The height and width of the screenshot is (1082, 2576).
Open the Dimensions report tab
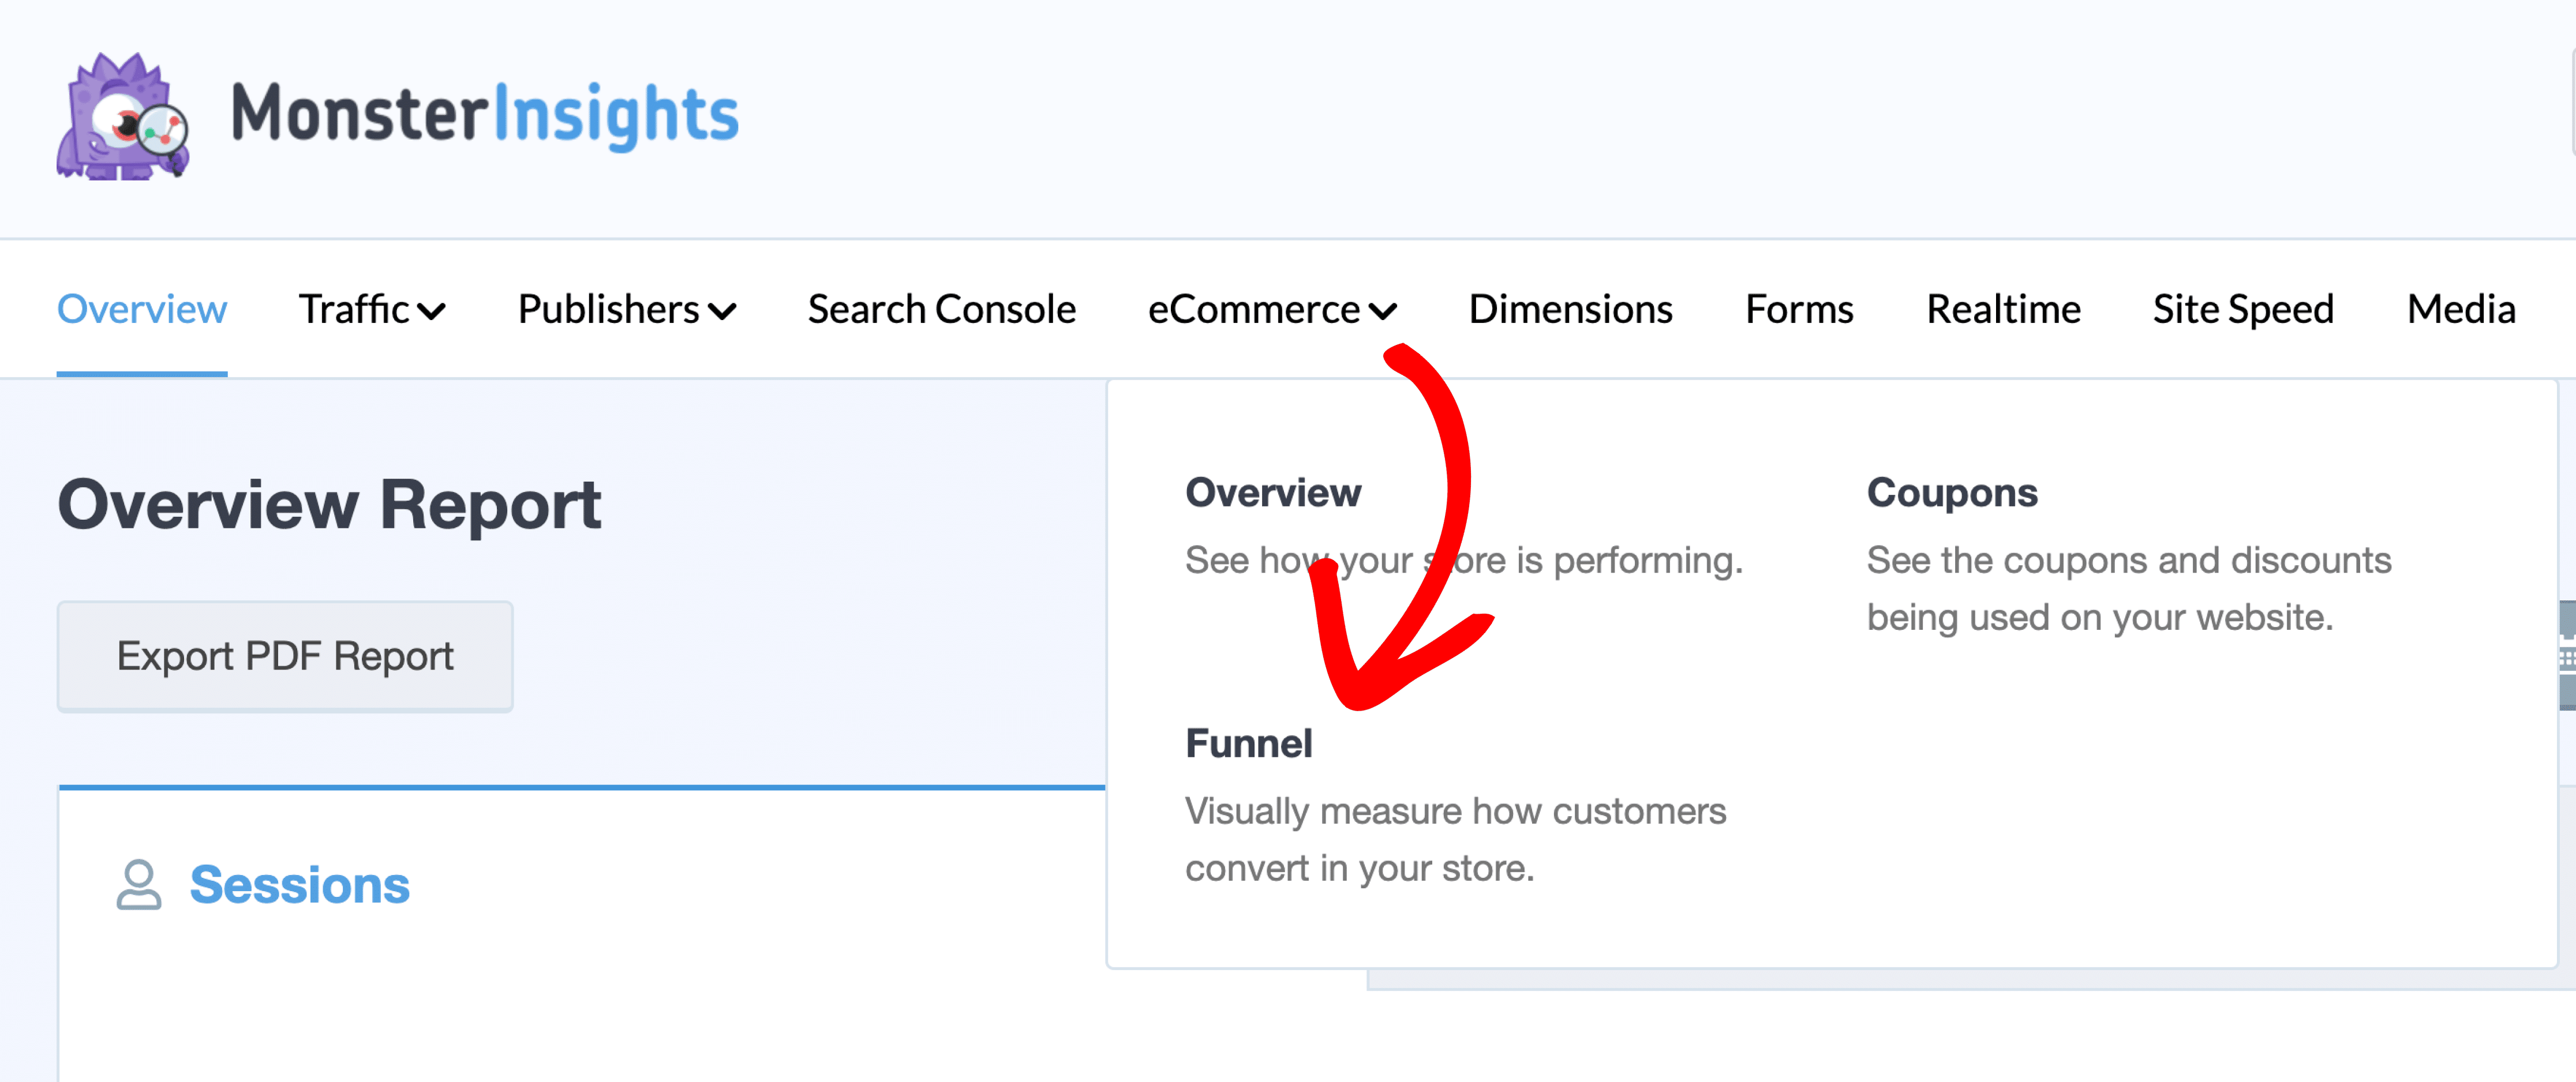tap(1569, 310)
